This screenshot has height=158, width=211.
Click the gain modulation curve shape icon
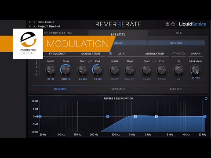pyautogui.click(x=154, y=61)
